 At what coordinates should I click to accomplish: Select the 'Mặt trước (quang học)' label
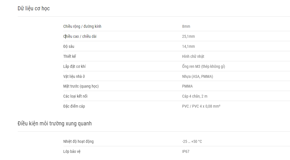[81, 86]
